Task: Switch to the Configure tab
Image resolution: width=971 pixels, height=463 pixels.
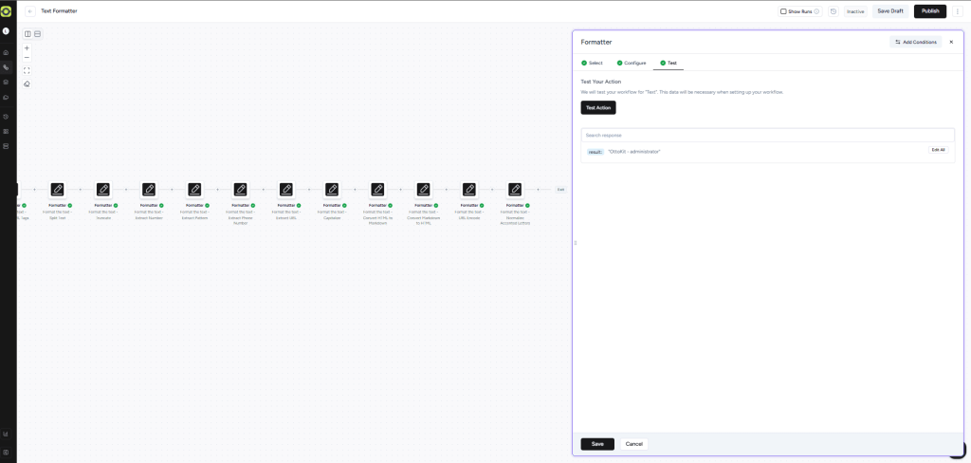Action: click(x=631, y=63)
